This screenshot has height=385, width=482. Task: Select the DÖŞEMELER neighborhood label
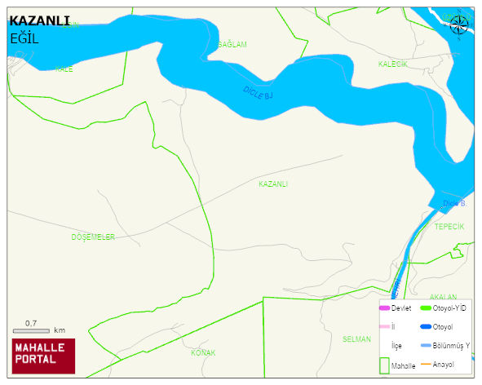(93, 237)
